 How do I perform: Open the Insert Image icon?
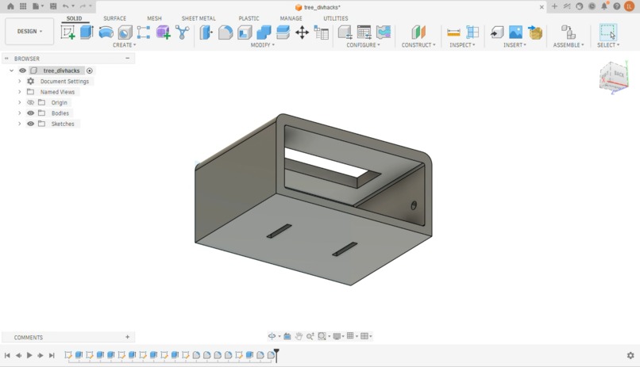[515, 32]
